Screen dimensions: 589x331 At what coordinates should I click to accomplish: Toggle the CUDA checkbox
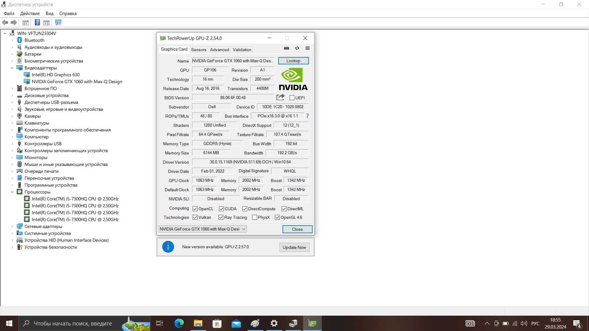tap(221, 209)
